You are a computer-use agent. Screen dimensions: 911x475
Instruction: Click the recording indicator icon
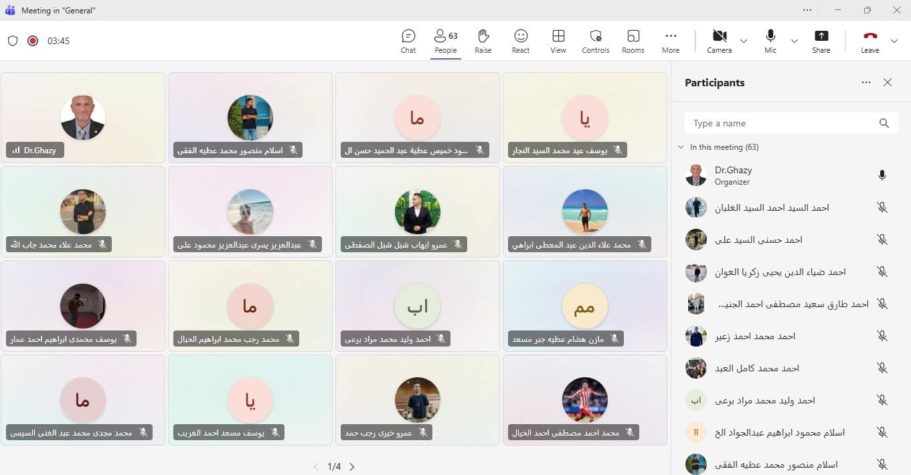(x=33, y=41)
